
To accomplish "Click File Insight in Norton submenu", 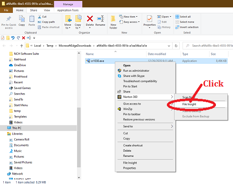I will [189, 104].
